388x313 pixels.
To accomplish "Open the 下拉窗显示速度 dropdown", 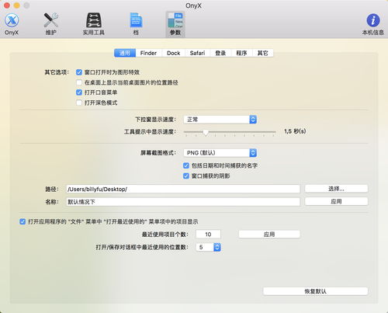I will coord(220,120).
